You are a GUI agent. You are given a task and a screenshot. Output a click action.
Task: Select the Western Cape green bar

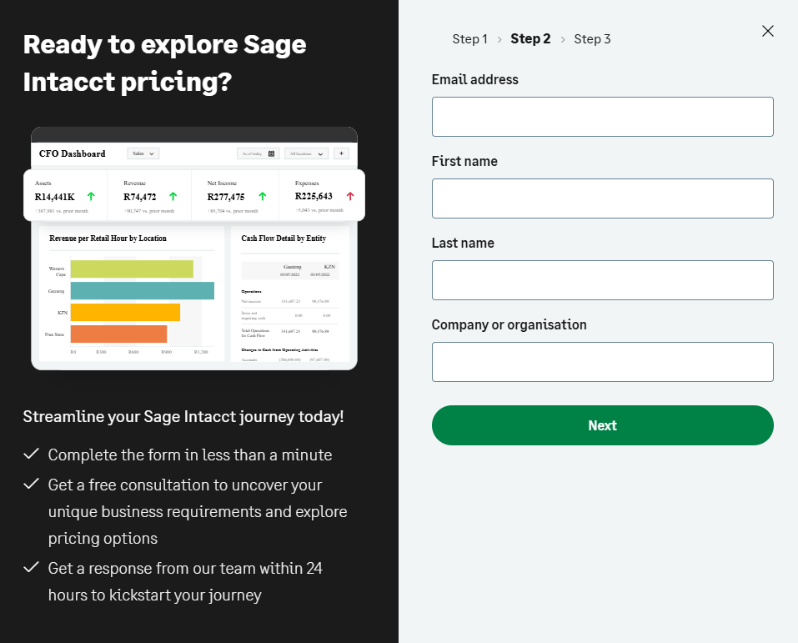(132, 269)
